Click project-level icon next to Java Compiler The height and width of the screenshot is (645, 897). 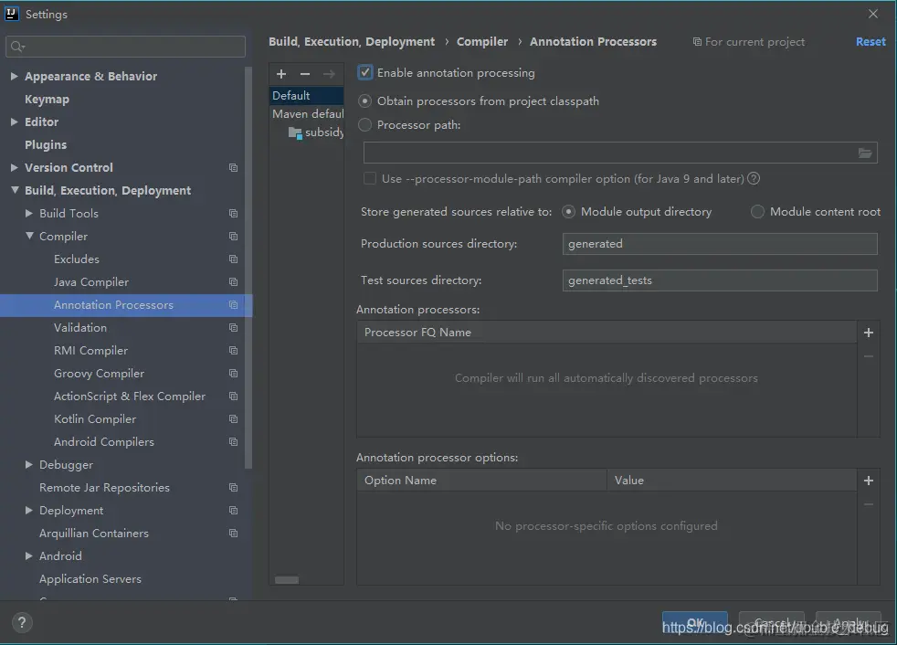(234, 282)
